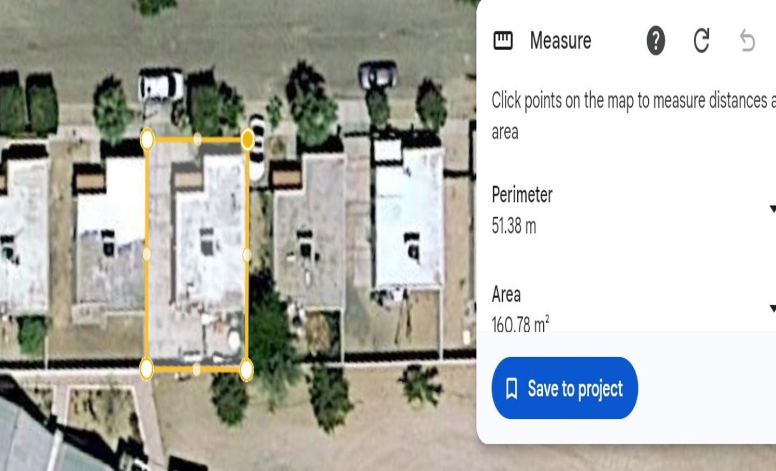Click the Save to project button

pos(564,388)
